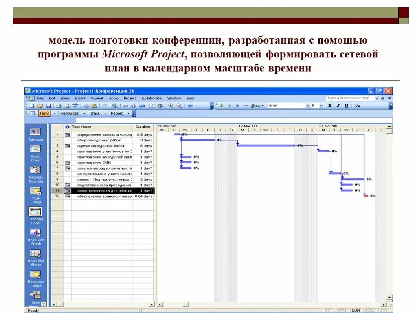Click the Undo arrow icon
Viewport: 417px width, 313px height.
click(x=105, y=106)
